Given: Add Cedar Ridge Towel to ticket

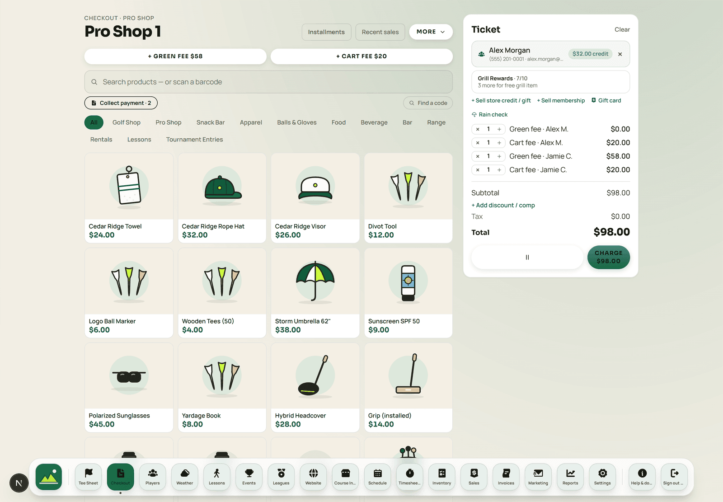Looking at the screenshot, I should point(129,198).
